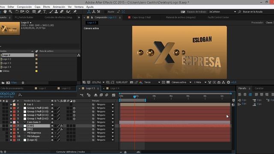
Task: Select the Brush tool
Action: pyautogui.click(x=51, y=12)
